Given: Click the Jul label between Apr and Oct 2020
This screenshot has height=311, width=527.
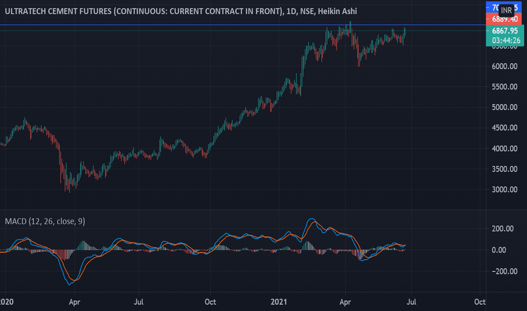Looking at the screenshot, I should 139,302.
